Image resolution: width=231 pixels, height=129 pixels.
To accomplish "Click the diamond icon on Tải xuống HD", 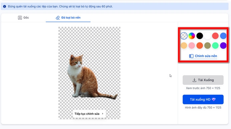I will (213, 100).
